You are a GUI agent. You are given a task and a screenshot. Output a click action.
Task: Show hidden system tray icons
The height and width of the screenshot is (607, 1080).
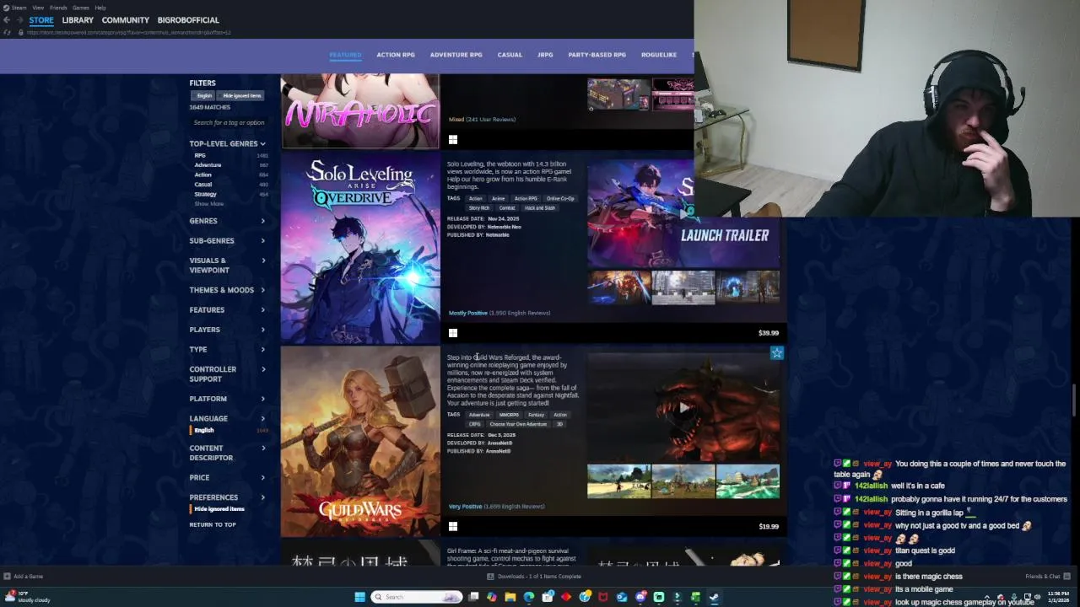tap(986, 597)
